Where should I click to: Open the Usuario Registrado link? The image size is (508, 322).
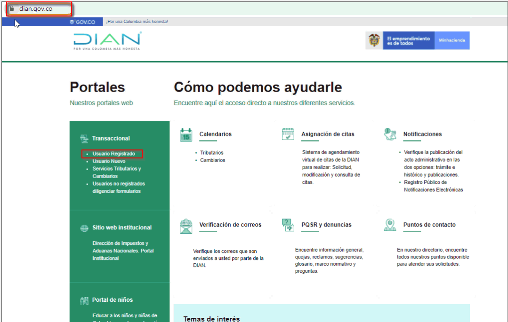113,154
